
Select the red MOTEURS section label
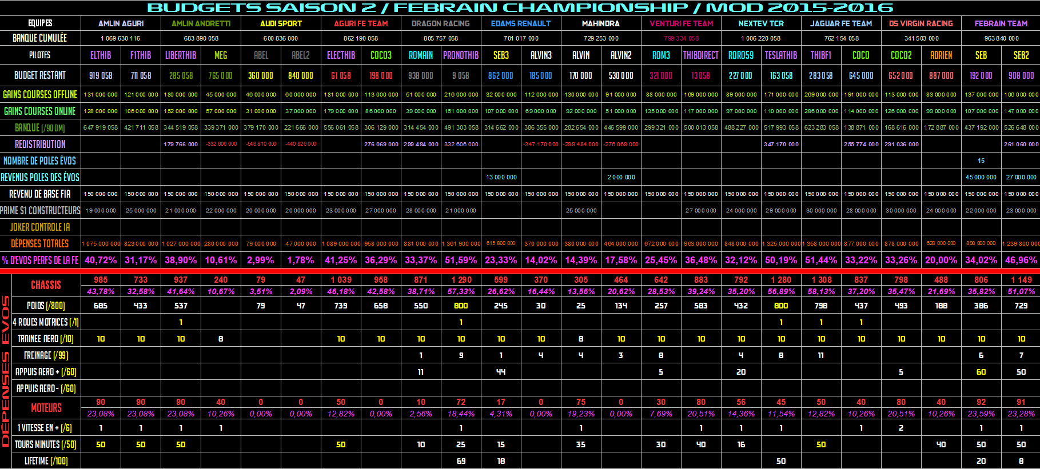46,407
